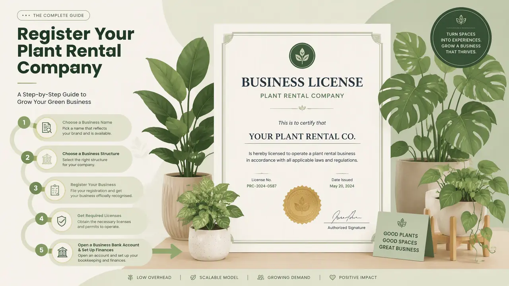Click the license number PRC-2024-0587
Image resolution: width=509 pixels, height=286 pixels.
[262, 186]
